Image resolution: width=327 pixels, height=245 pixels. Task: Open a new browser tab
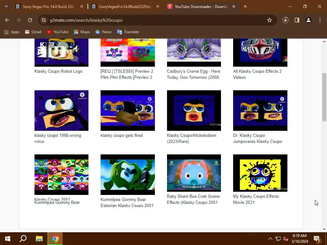245,7
